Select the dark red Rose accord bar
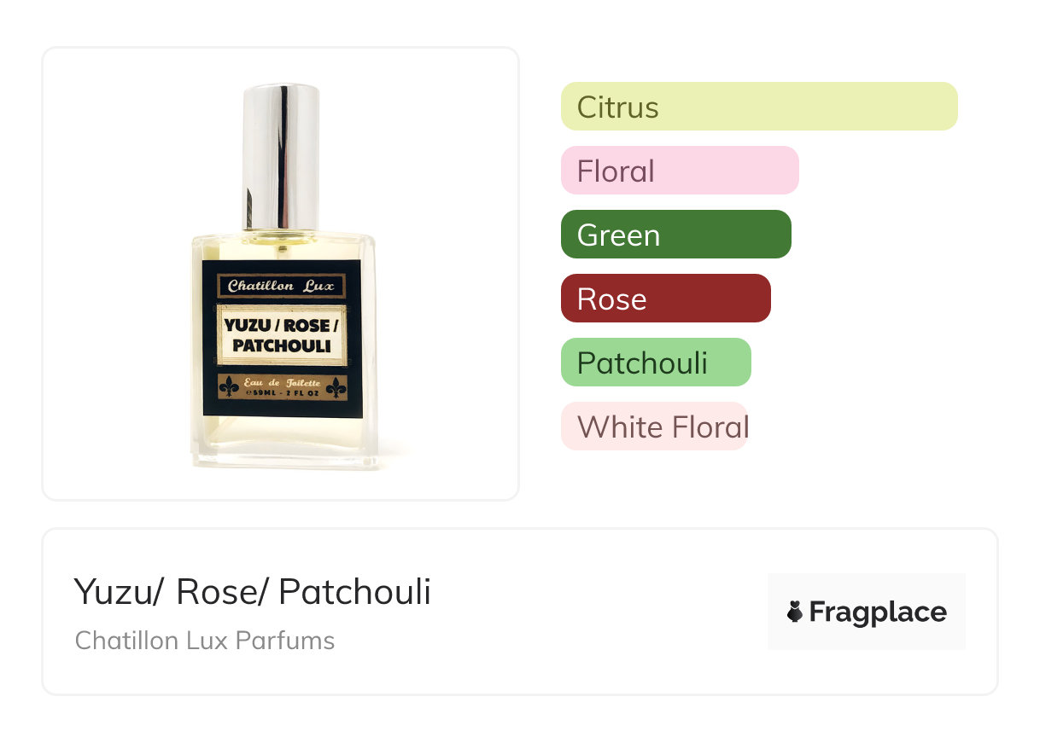The image size is (1040, 737). (666, 299)
